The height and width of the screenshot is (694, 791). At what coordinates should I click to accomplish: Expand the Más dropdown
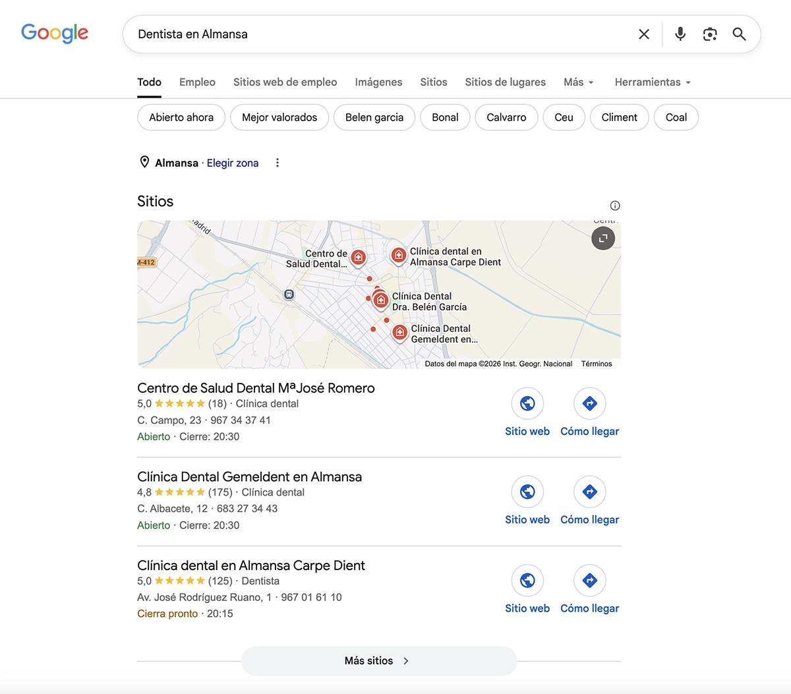pos(579,82)
